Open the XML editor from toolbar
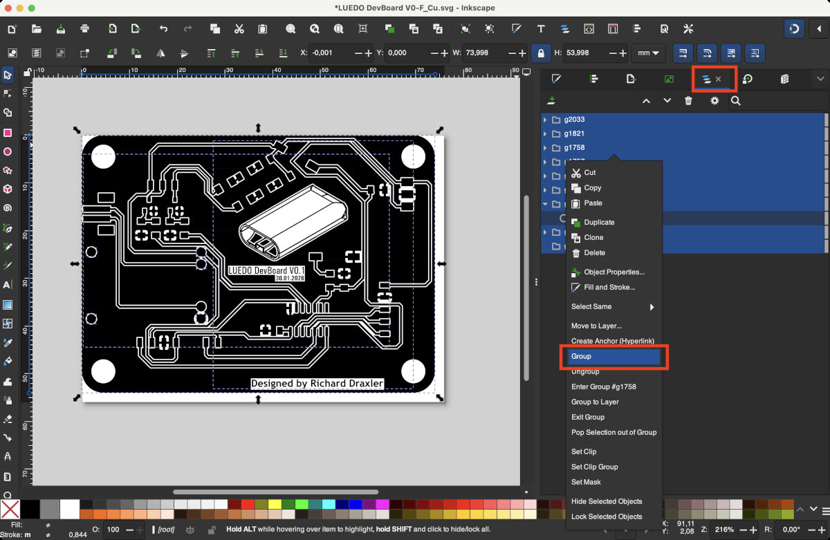Viewport: 830px width, 540px height. (x=589, y=29)
